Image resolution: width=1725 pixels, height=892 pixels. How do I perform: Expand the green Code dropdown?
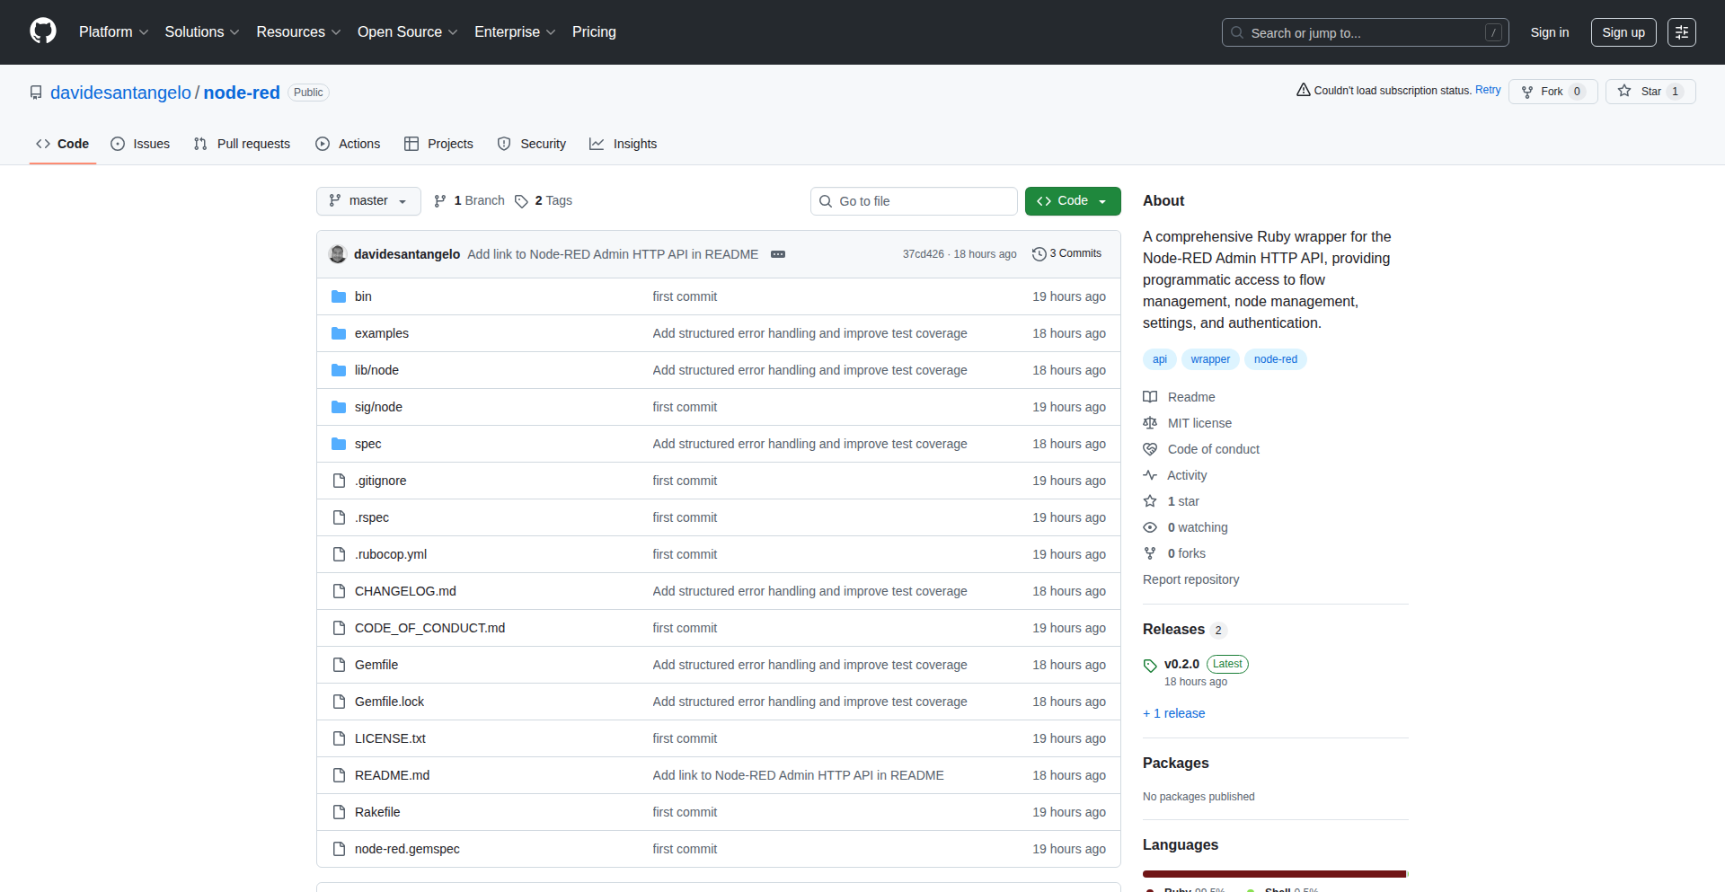tap(1072, 200)
